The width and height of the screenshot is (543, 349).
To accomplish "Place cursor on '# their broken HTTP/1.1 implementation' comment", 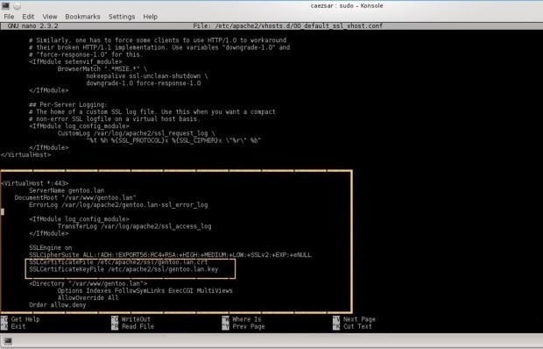I will click(159, 47).
